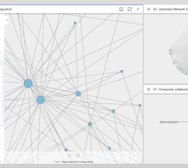188x168 pixels.
Task: Click the 1 of 1 step caption text
Action: coord(74,162)
